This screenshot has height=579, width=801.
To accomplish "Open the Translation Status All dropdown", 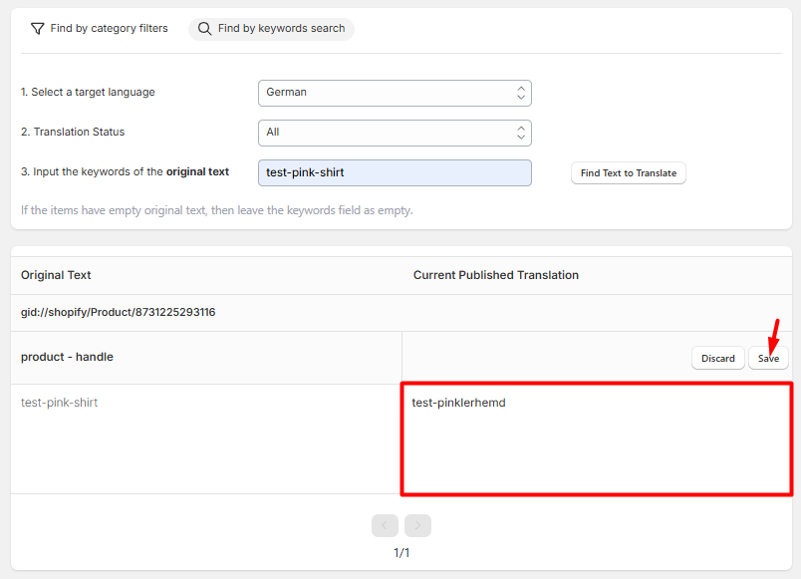I will tap(395, 133).
